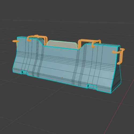Select the orange hook on left end
134x134 pixels.
pyautogui.click(x=16, y=41)
